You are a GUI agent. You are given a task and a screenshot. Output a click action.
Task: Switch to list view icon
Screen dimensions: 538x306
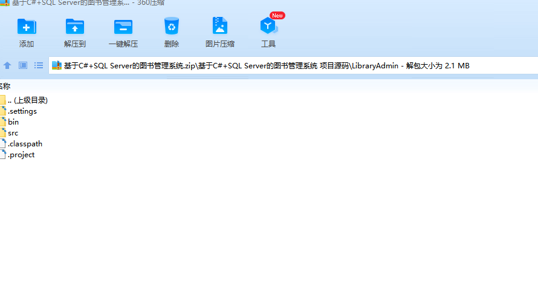point(39,65)
